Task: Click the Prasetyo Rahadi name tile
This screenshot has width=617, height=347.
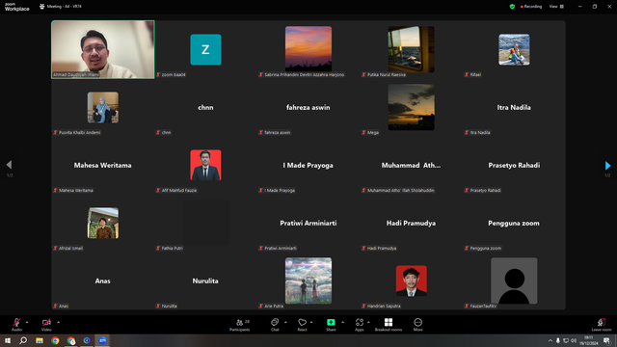Action: [514, 165]
